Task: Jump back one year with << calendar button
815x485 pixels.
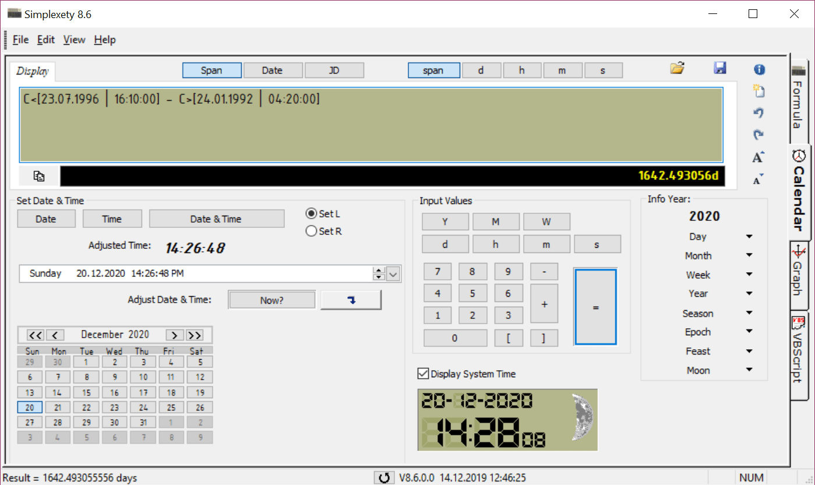Action: click(36, 335)
